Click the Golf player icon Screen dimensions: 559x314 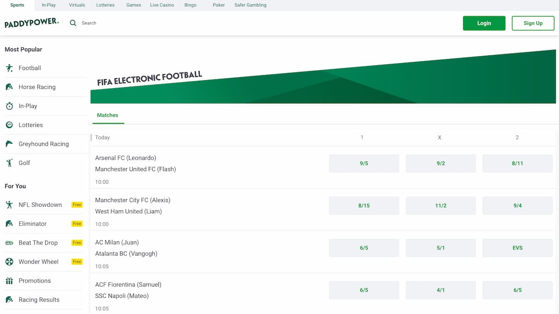pyautogui.click(x=9, y=163)
